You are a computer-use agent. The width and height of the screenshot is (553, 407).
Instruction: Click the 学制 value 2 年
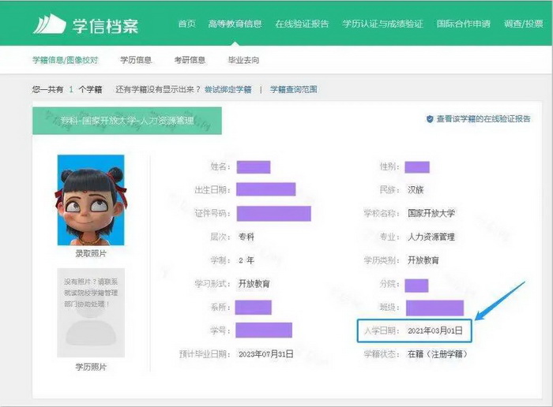246,260
